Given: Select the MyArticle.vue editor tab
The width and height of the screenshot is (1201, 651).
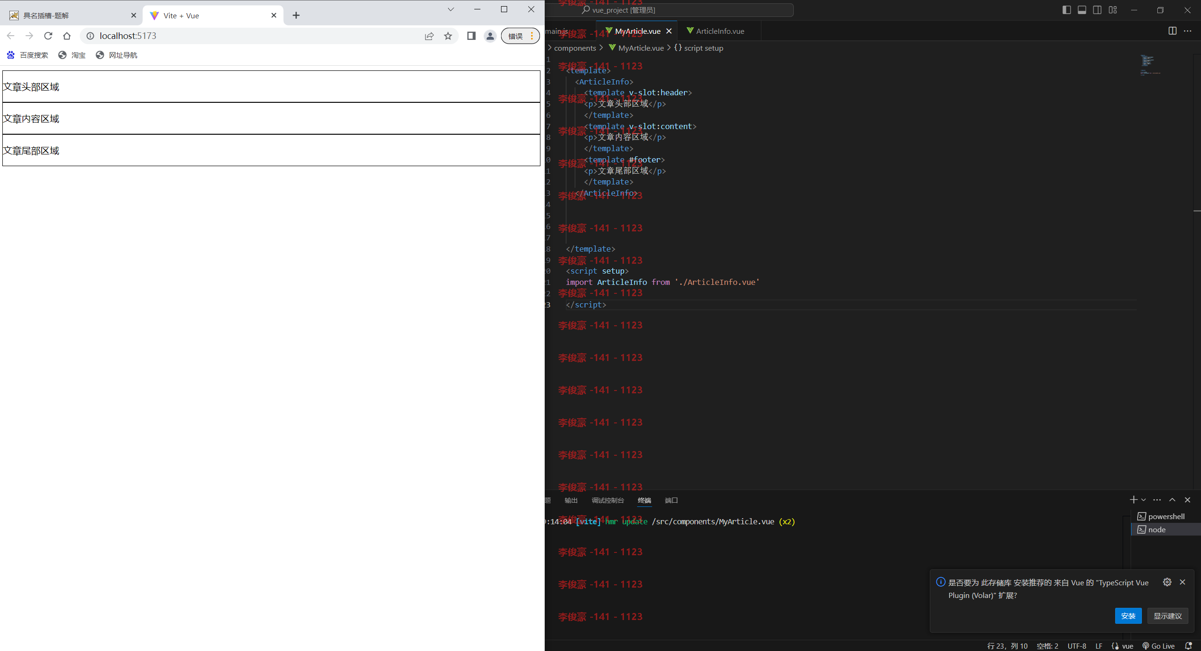Looking at the screenshot, I should coord(638,31).
